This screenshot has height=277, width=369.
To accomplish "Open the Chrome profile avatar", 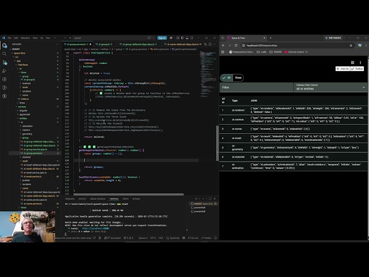I will [x=360, y=46].
